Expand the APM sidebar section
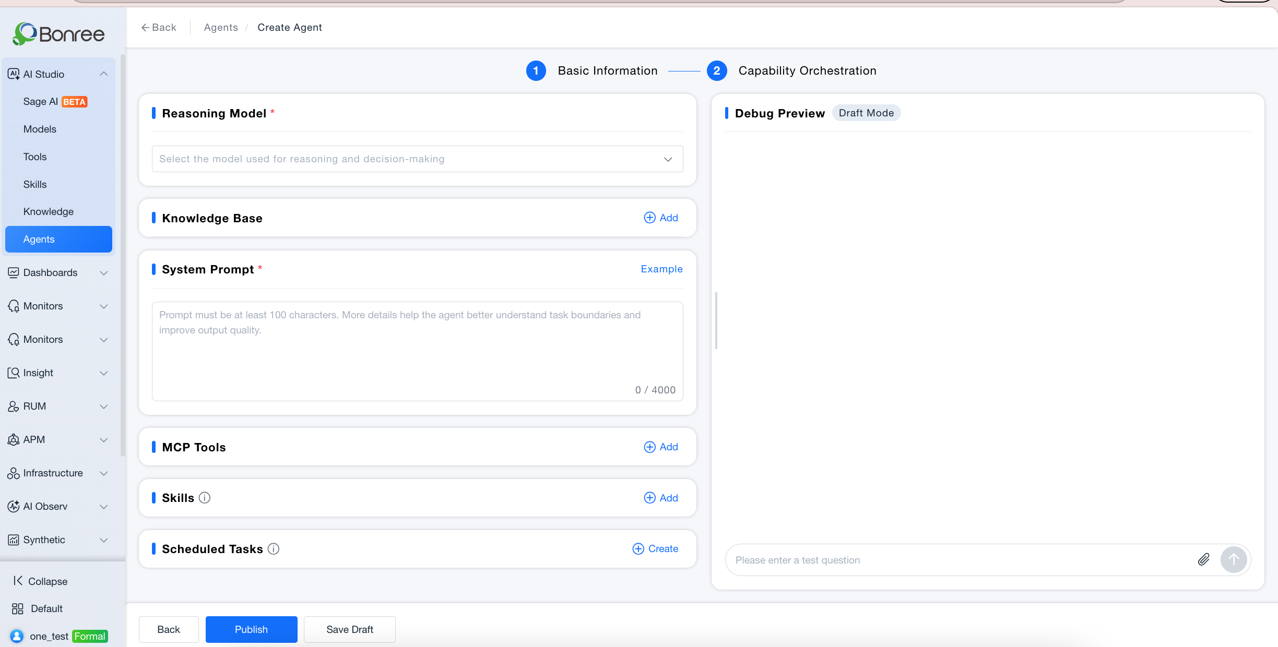The image size is (1278, 647). [58, 439]
